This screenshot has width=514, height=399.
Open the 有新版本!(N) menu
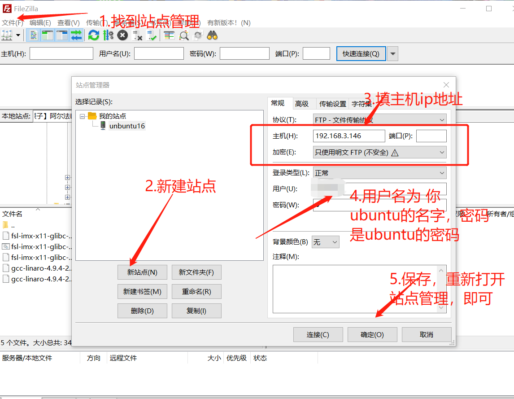tap(229, 22)
